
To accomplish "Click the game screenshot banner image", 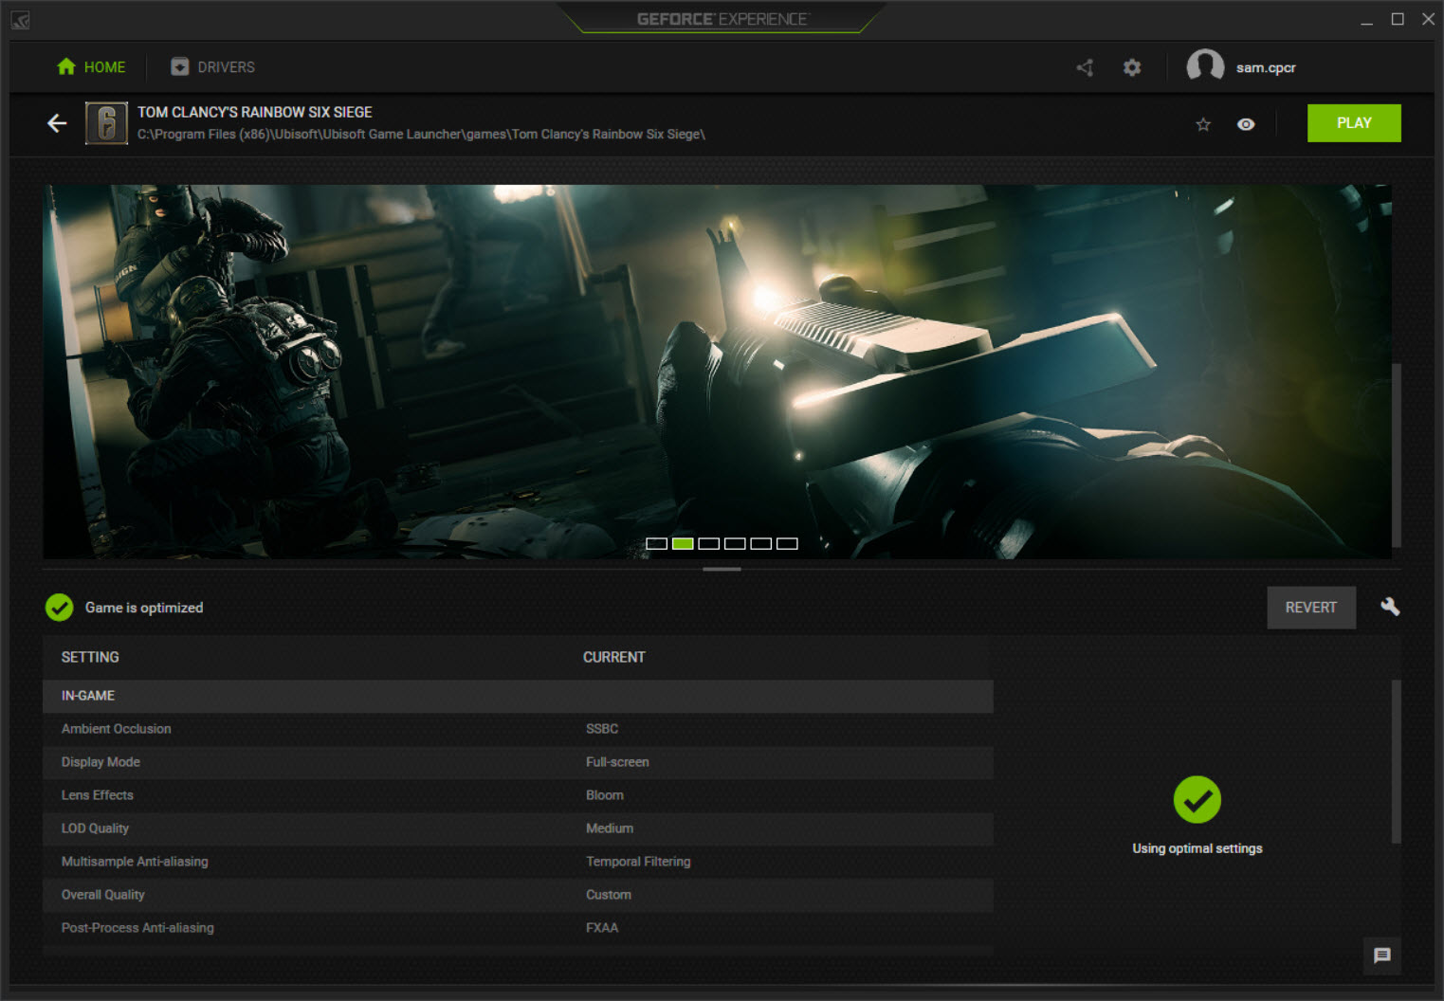I will coord(717,372).
